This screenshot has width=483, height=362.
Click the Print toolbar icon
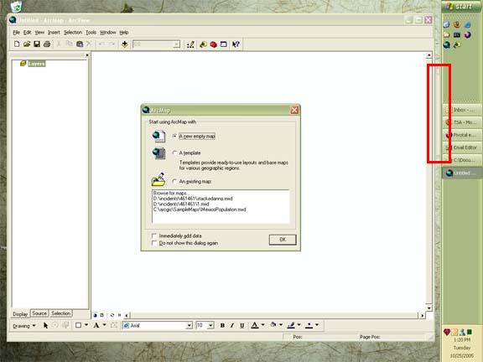47,44
